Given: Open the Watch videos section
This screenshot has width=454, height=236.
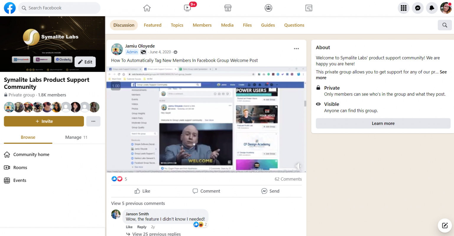Looking at the screenshot, I should coord(187,8).
